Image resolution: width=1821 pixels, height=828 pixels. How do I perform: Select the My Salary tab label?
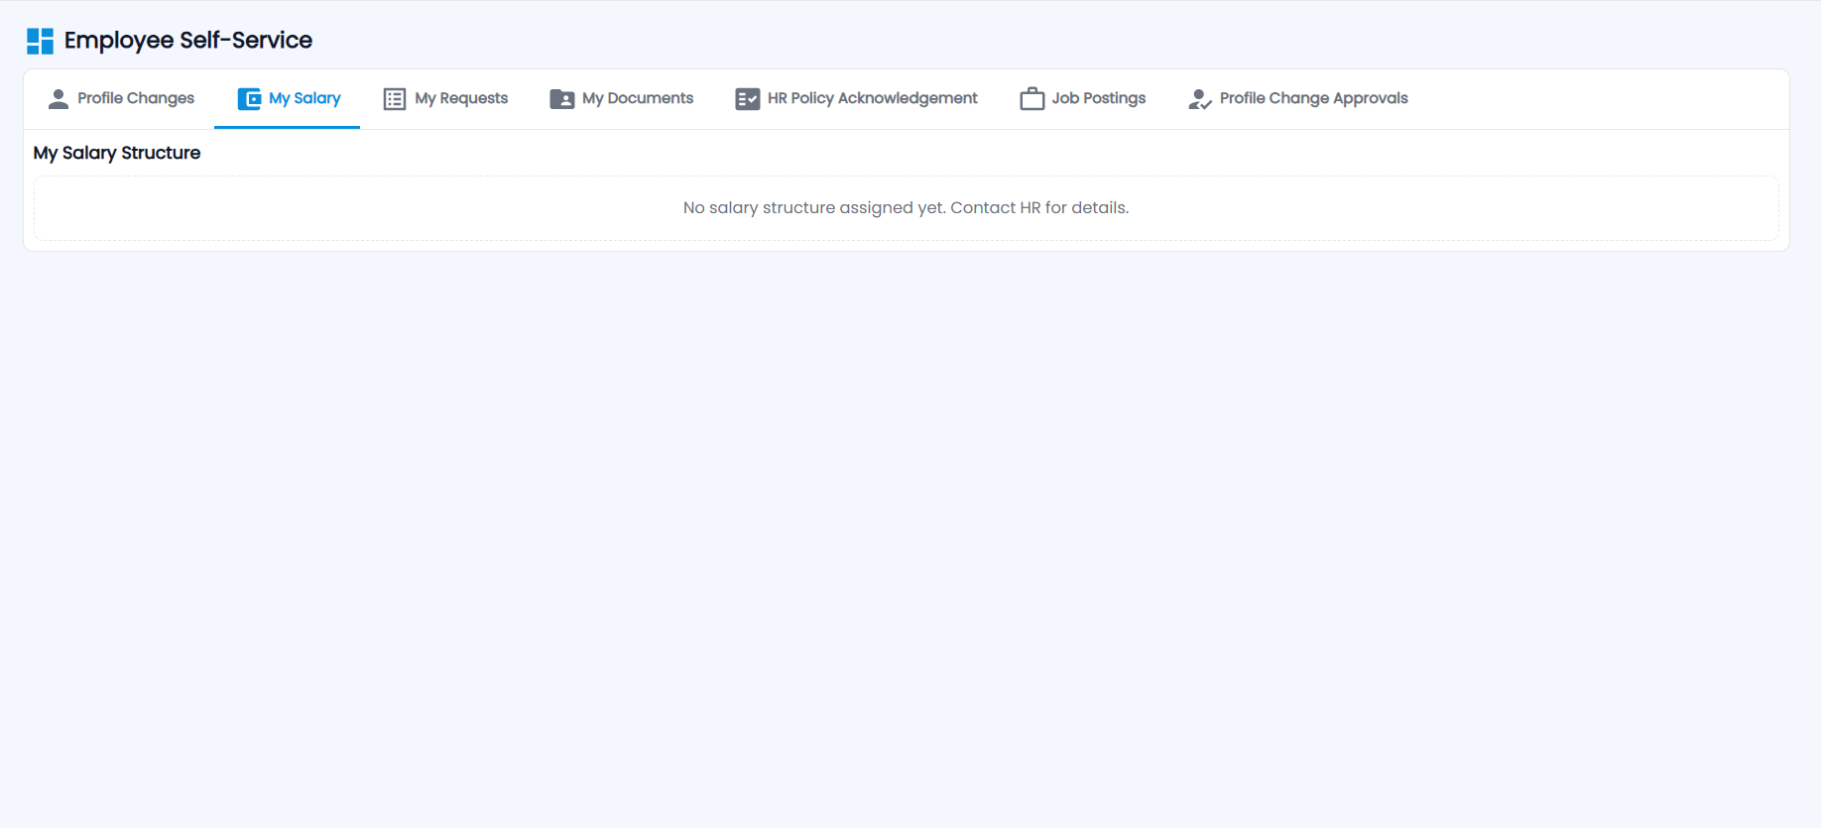(304, 98)
